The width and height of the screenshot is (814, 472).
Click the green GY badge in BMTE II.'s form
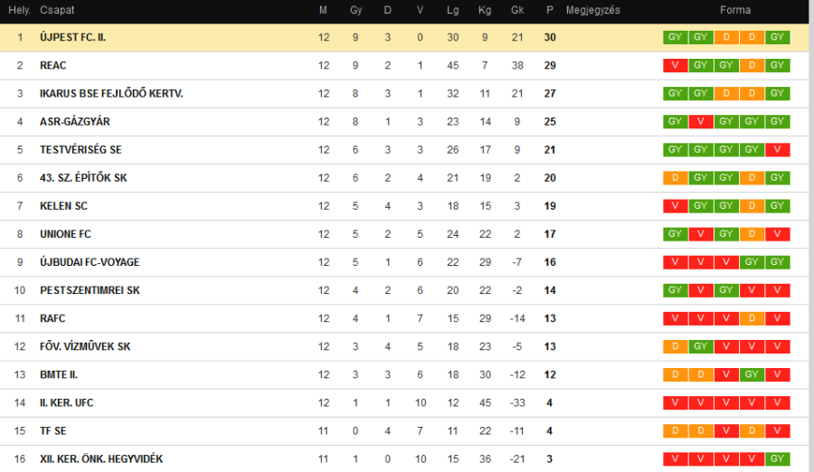tap(752, 374)
